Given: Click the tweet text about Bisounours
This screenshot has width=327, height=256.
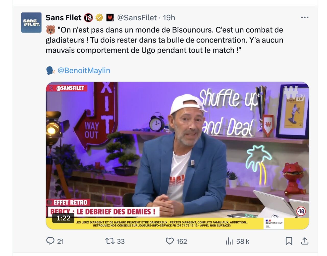Looking at the screenshot, I should pos(165,40).
